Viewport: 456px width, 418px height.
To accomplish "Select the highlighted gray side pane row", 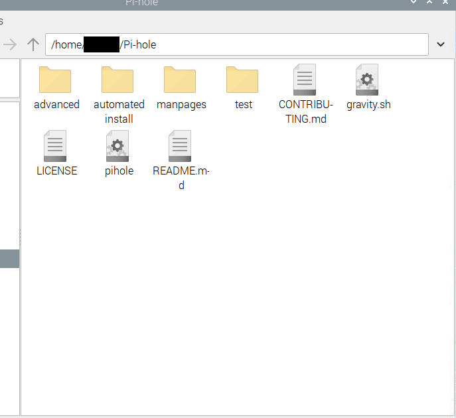I will (x=9, y=259).
